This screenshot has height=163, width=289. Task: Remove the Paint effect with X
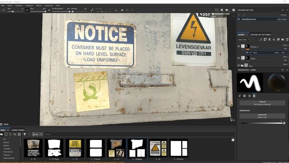point(288,53)
